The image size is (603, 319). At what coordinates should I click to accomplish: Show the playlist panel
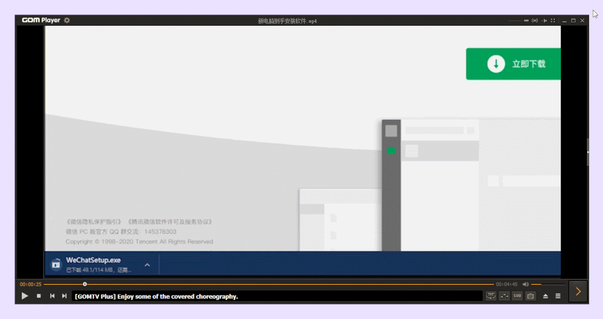[x=558, y=296]
